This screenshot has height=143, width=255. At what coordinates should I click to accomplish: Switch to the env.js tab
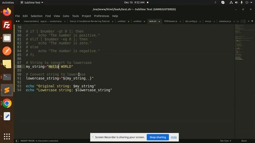pyautogui.click(x=208, y=21)
